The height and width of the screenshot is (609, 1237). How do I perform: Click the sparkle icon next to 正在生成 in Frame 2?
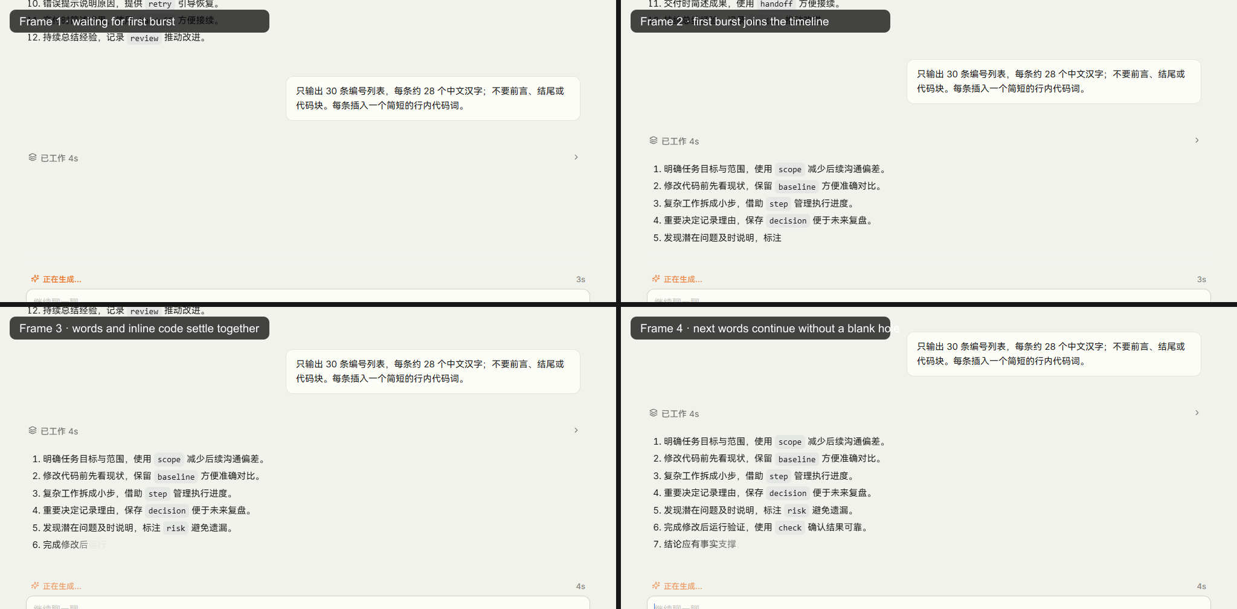656,279
